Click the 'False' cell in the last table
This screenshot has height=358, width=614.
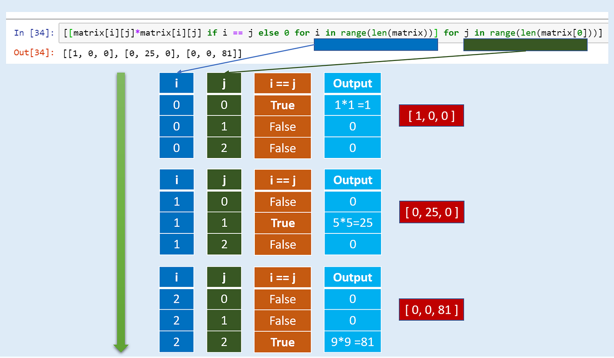tap(282, 299)
